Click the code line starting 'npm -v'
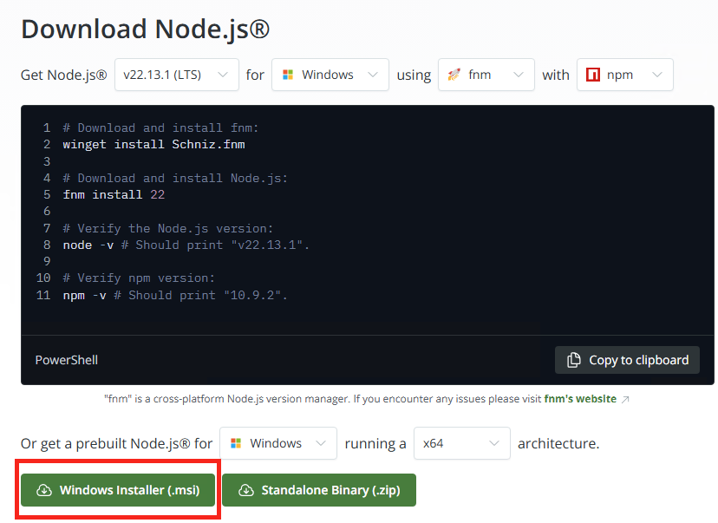The height and width of the screenshot is (523, 718). tap(175, 296)
